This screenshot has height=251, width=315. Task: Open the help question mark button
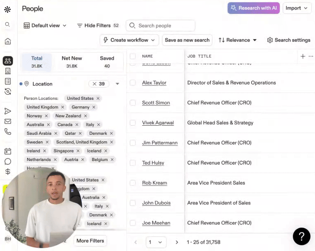(301, 236)
